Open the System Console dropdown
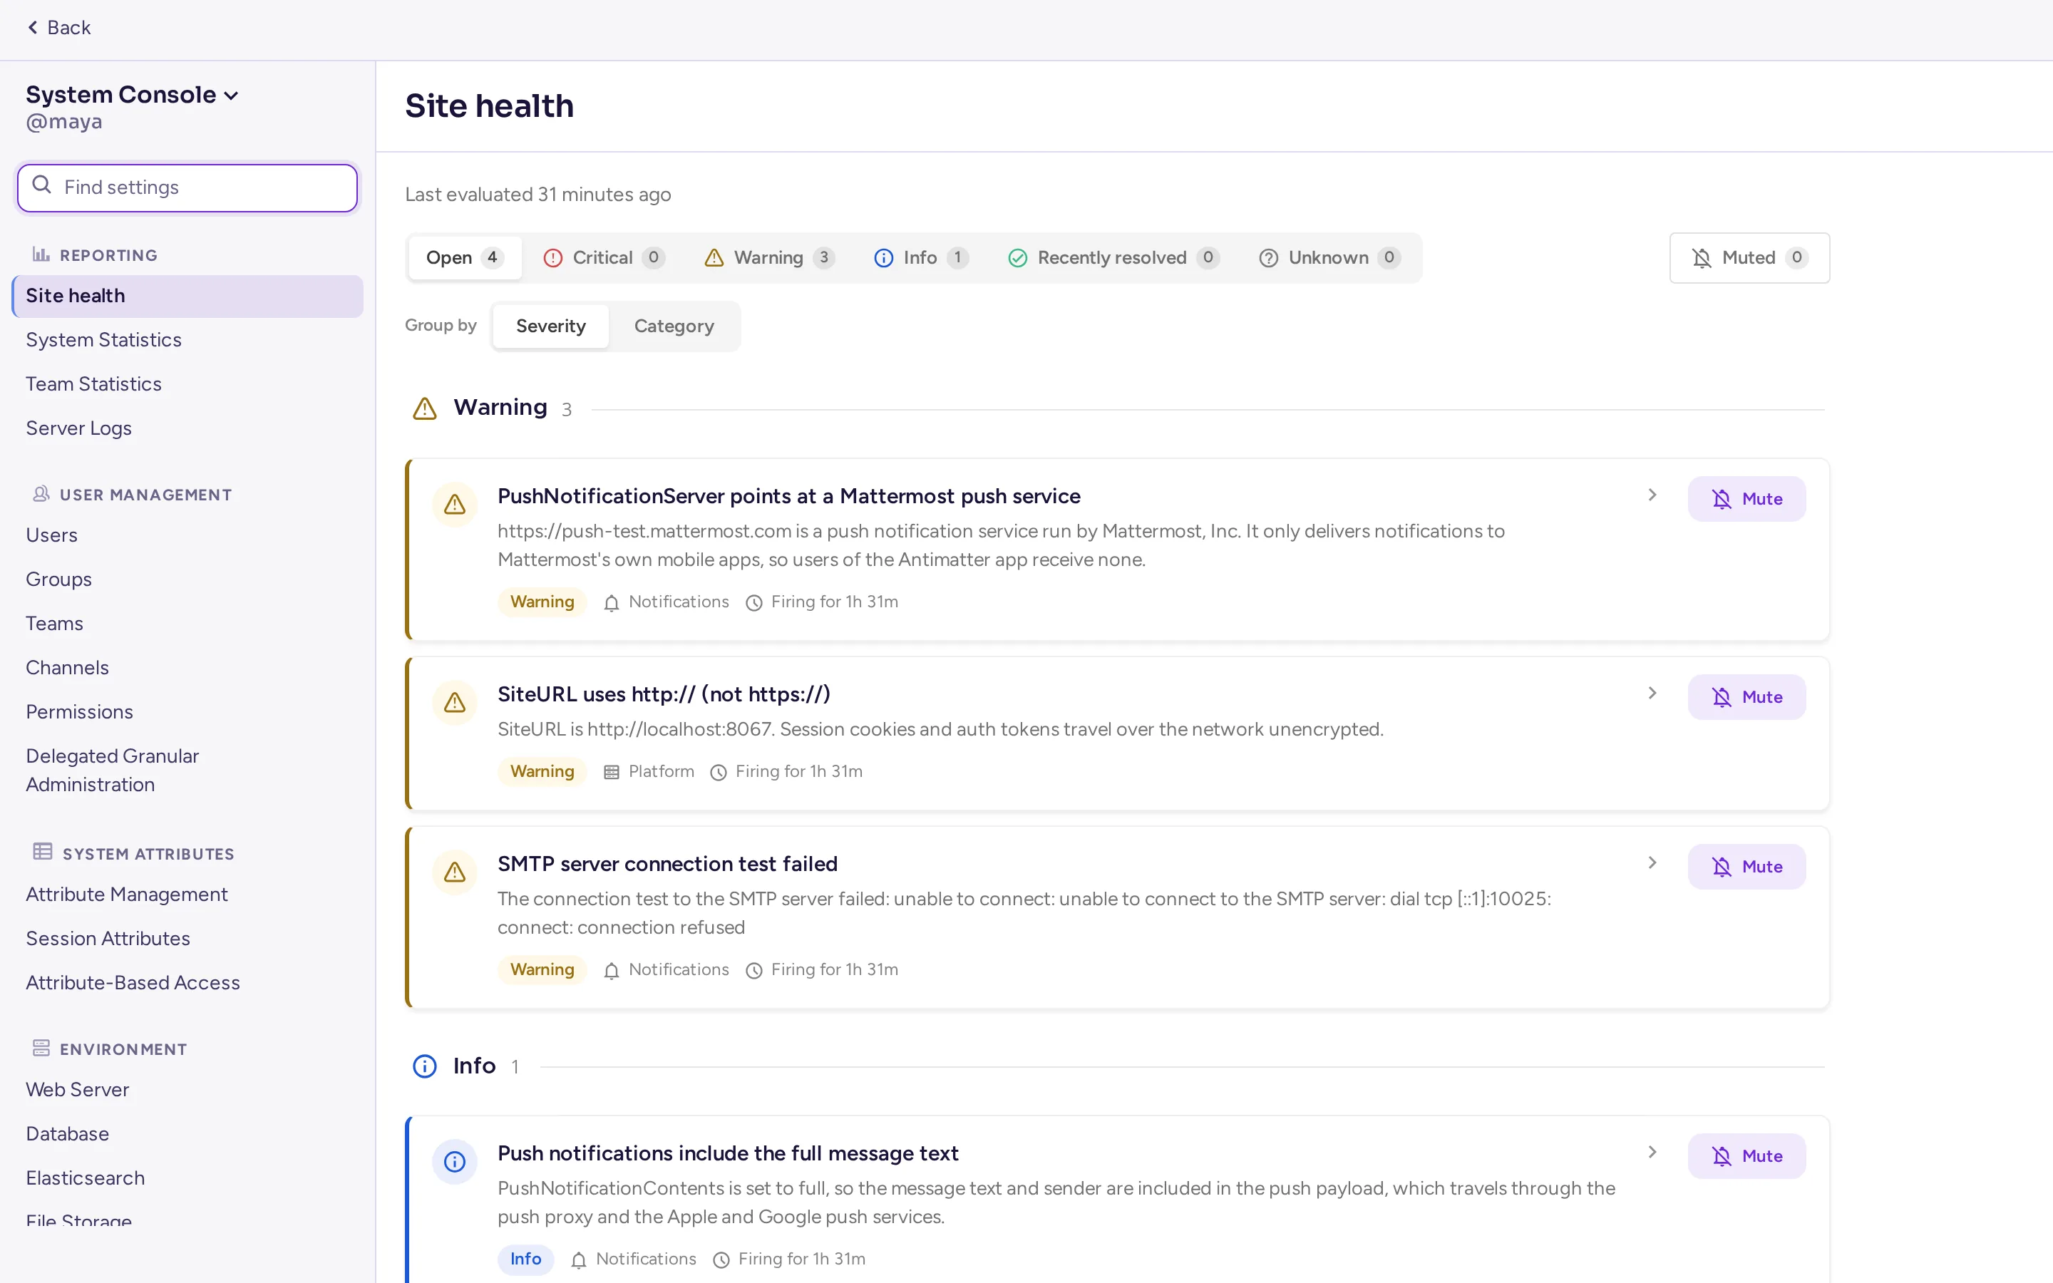 pos(133,94)
